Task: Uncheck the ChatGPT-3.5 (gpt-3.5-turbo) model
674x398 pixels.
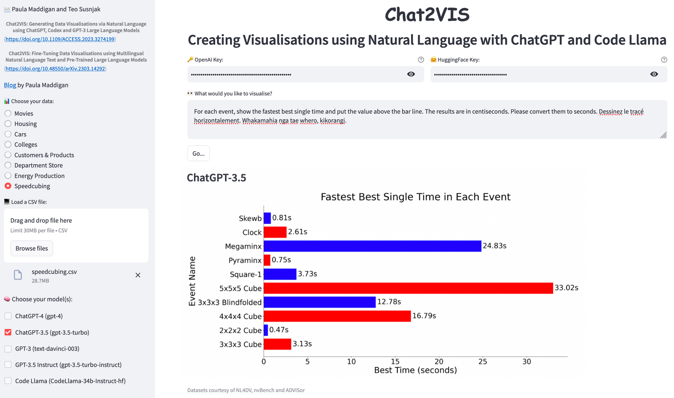Action: [x=8, y=332]
